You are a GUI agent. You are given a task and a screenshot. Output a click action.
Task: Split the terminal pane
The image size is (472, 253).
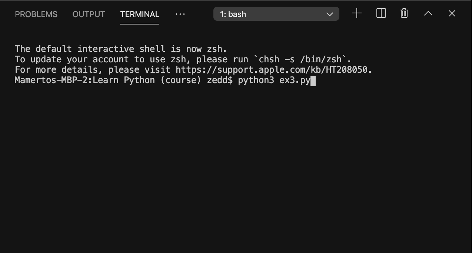click(381, 14)
